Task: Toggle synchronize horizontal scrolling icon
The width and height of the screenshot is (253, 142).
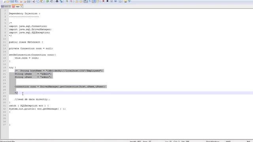Action: click(x=80, y=1)
